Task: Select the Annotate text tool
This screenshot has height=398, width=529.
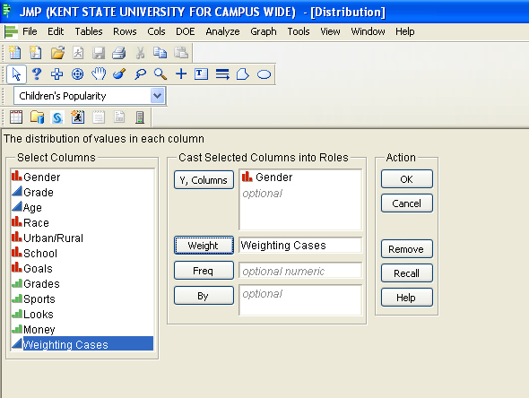Action: [201, 74]
